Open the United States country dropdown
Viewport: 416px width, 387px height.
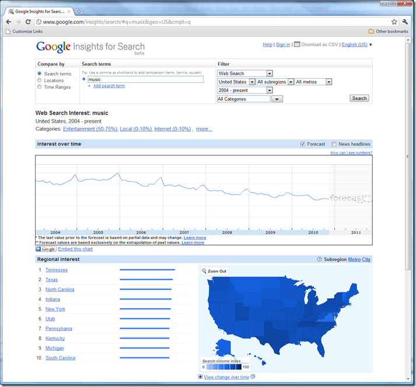[x=236, y=82]
